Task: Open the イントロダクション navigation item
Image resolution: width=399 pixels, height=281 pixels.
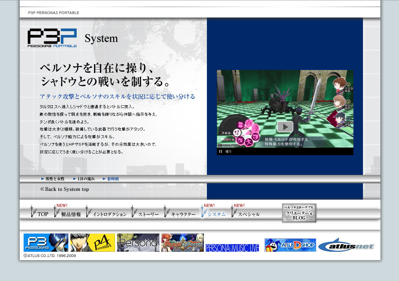Action: [x=106, y=212]
